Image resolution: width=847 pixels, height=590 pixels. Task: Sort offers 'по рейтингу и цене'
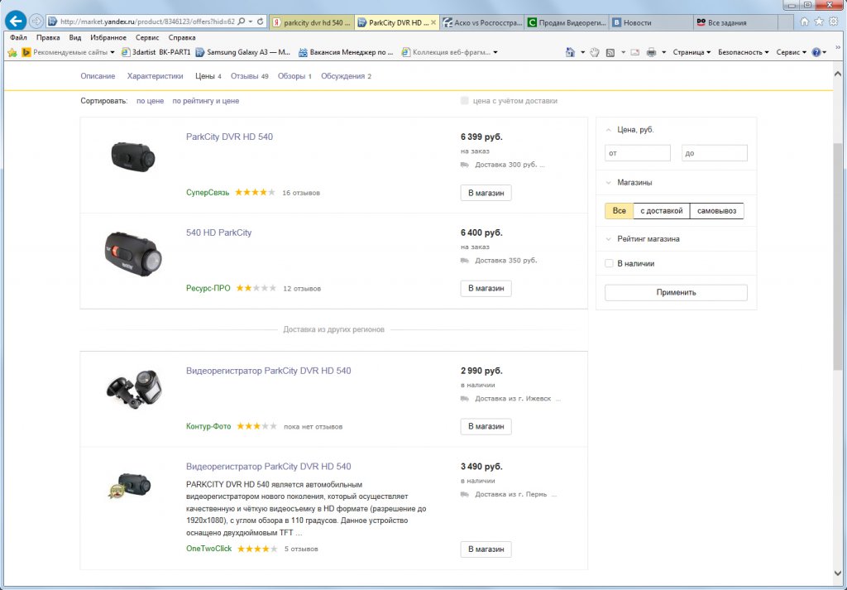pyautogui.click(x=206, y=101)
